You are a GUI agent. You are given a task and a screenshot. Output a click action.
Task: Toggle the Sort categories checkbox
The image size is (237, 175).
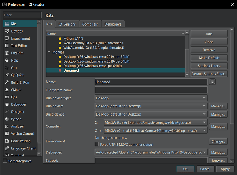tap(5, 161)
